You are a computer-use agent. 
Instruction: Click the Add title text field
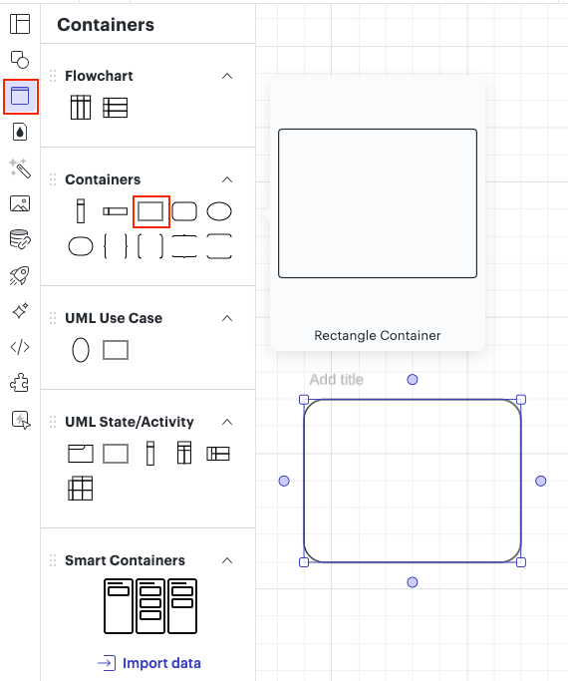pyautogui.click(x=336, y=380)
